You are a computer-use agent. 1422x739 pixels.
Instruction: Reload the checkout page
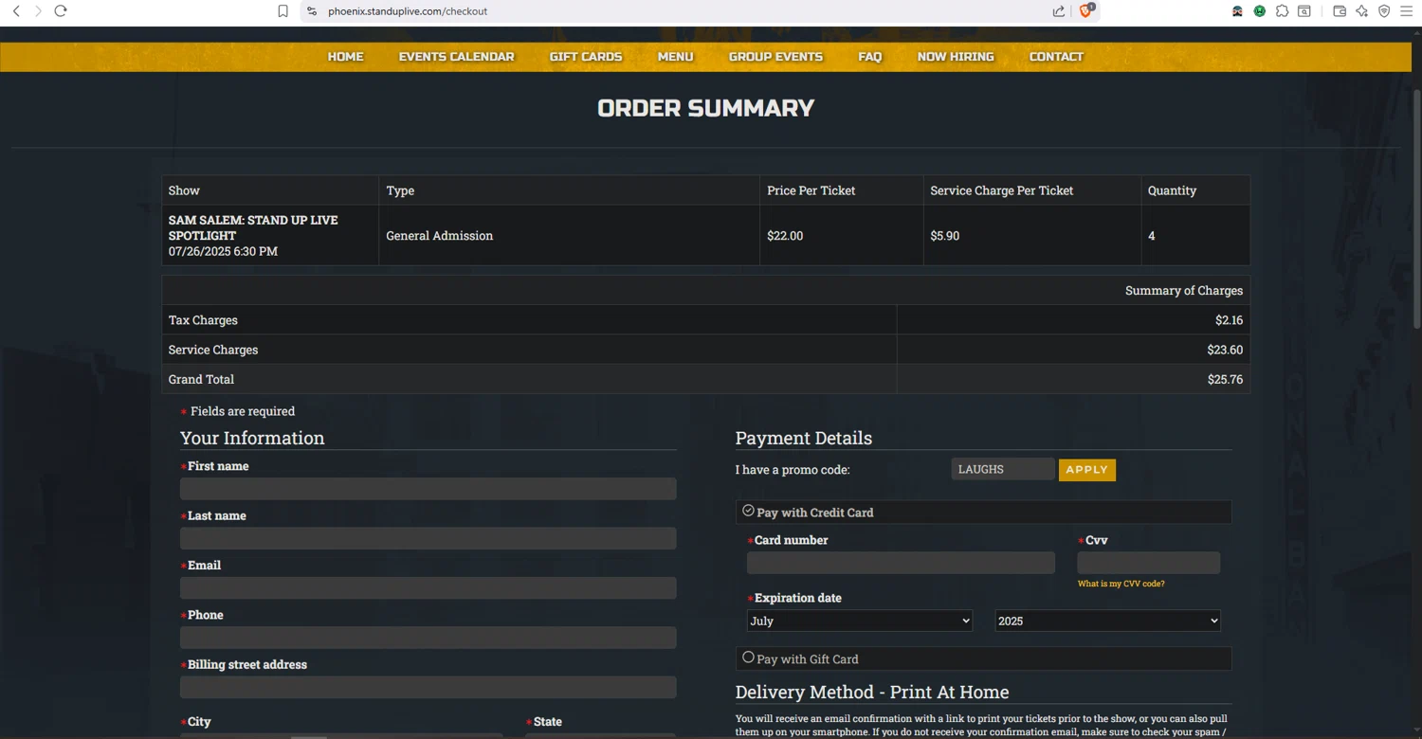tap(61, 11)
